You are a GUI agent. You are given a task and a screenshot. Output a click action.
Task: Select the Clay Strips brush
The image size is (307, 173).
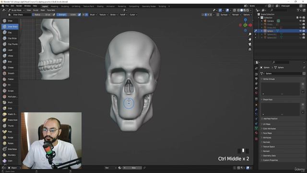10,38
